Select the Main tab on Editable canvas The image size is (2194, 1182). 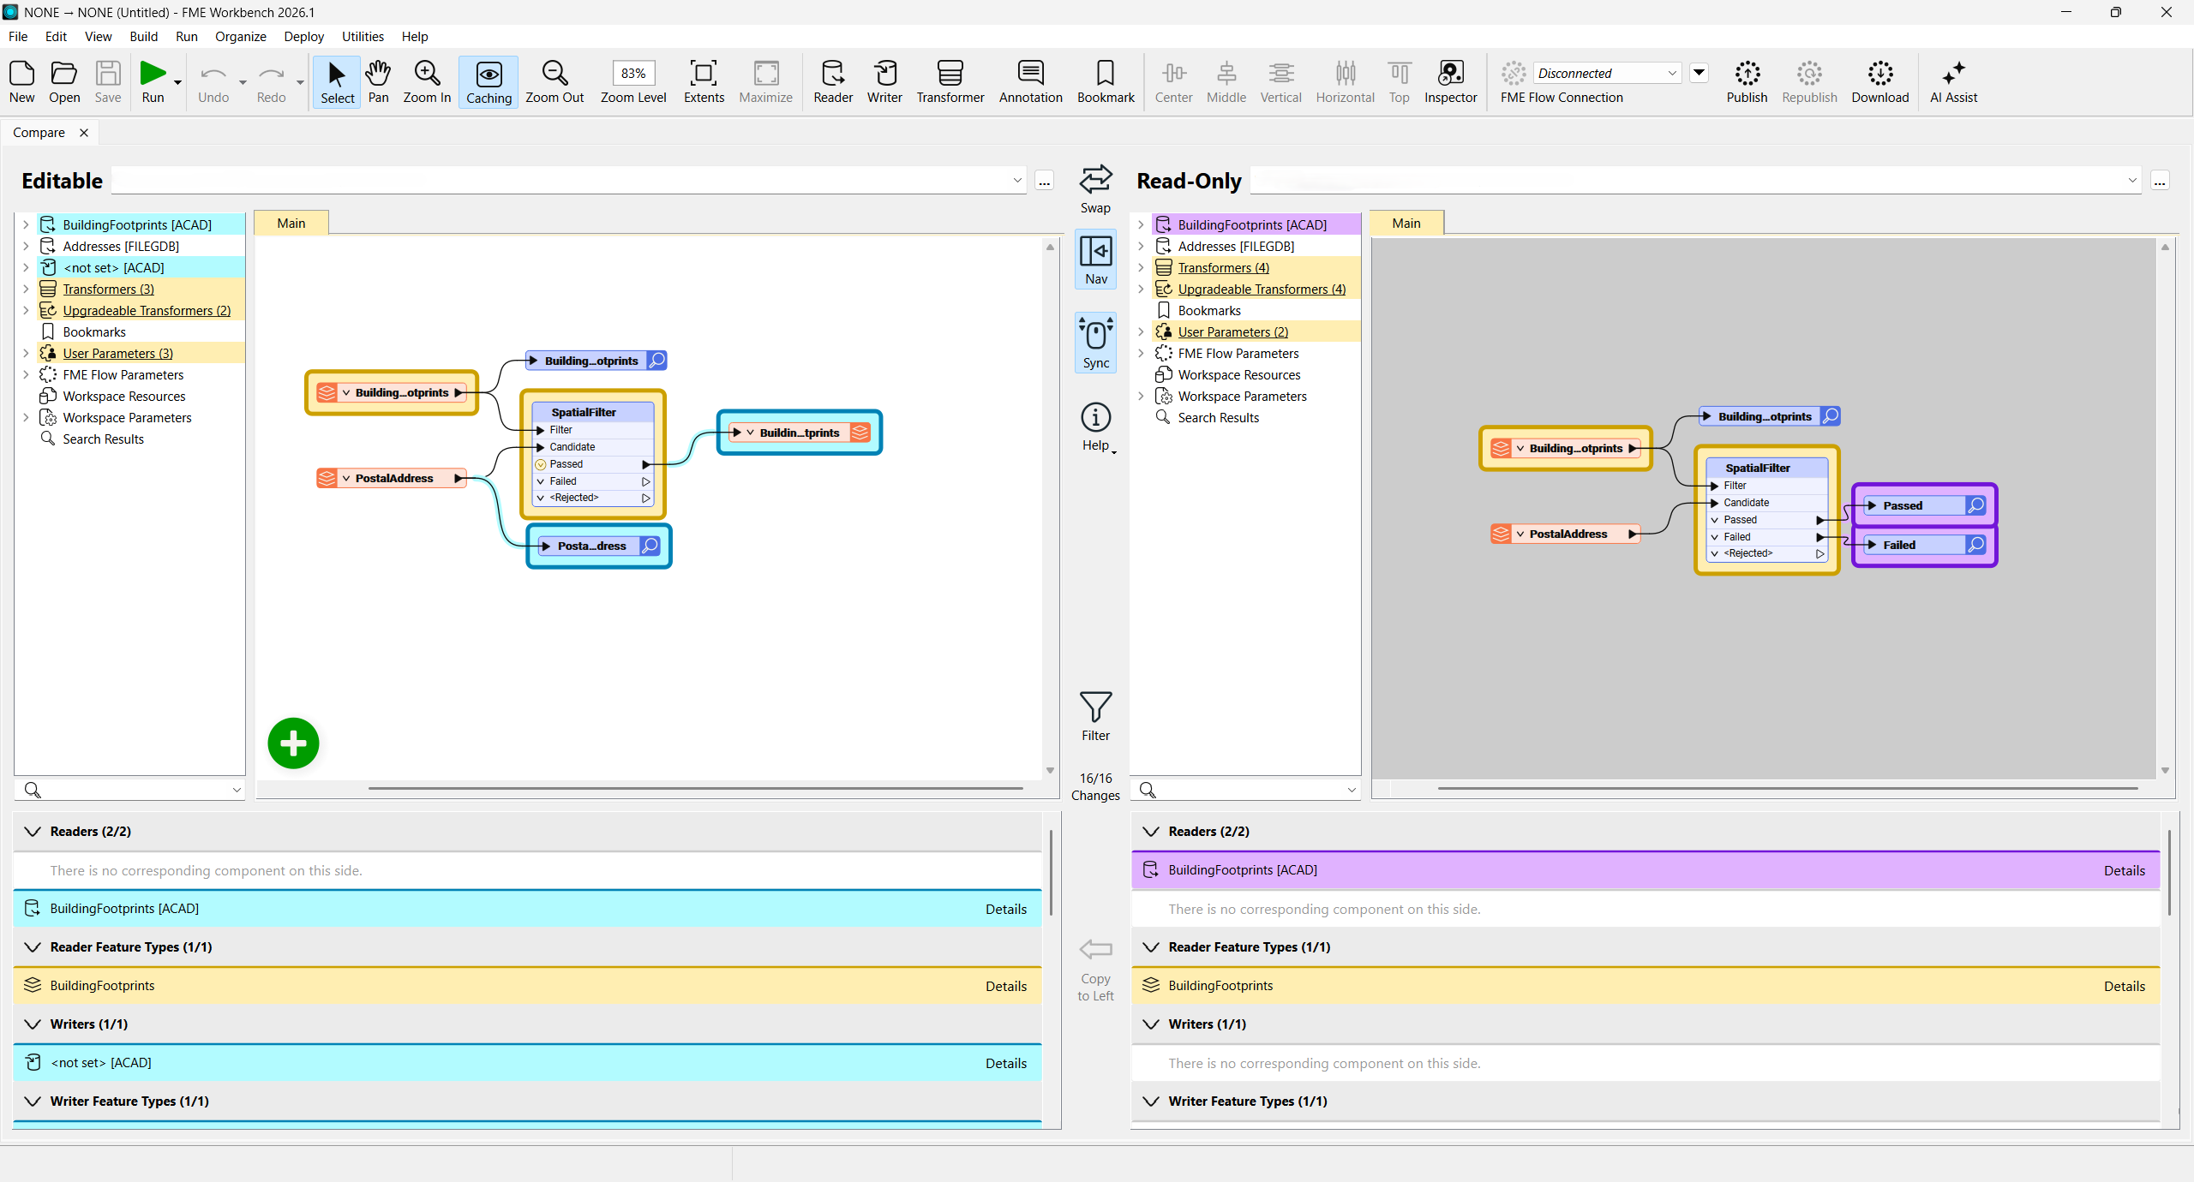(291, 223)
